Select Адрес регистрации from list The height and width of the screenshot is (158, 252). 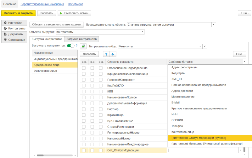210,67
